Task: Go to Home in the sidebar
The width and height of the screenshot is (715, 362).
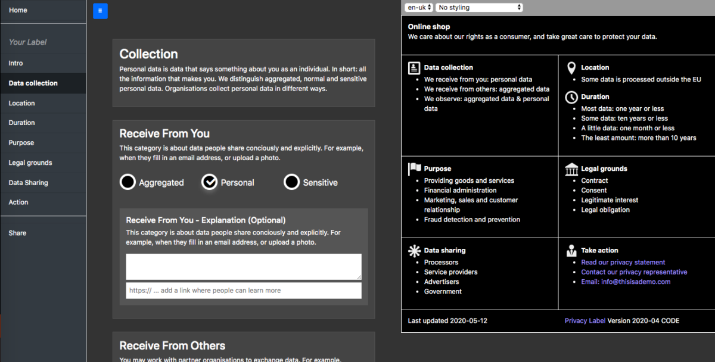Action: point(43,11)
